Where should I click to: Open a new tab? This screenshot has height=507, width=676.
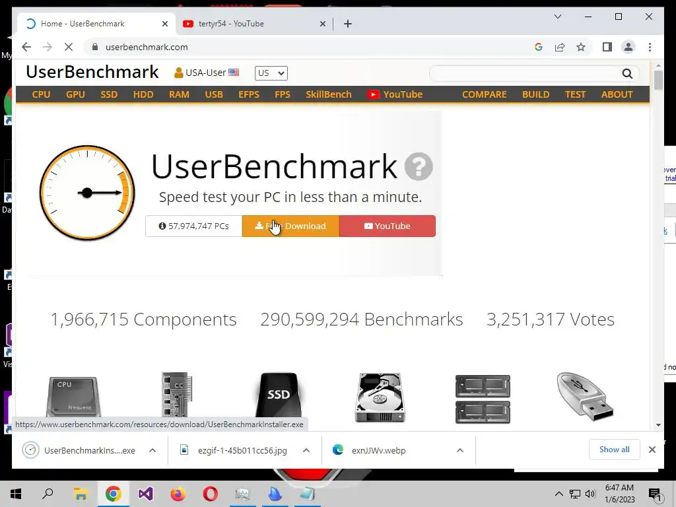coord(348,24)
